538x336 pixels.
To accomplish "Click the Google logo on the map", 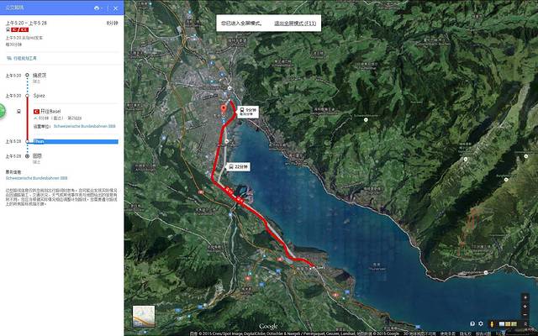I will pos(268,326).
